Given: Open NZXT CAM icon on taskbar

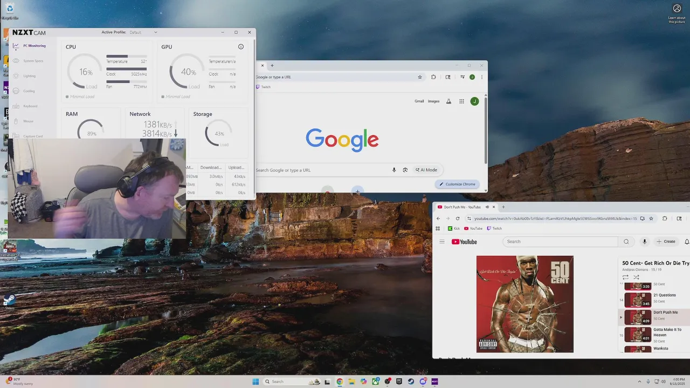Looking at the screenshot, I should click(x=434, y=382).
